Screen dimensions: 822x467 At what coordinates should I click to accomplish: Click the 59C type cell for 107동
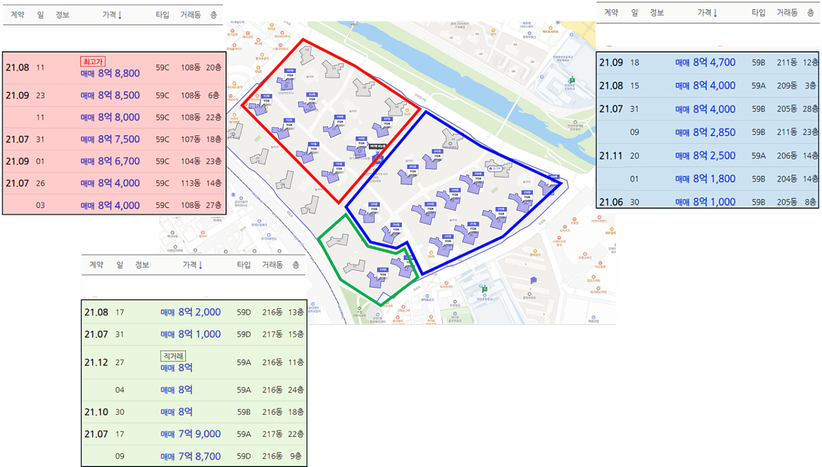(x=162, y=139)
